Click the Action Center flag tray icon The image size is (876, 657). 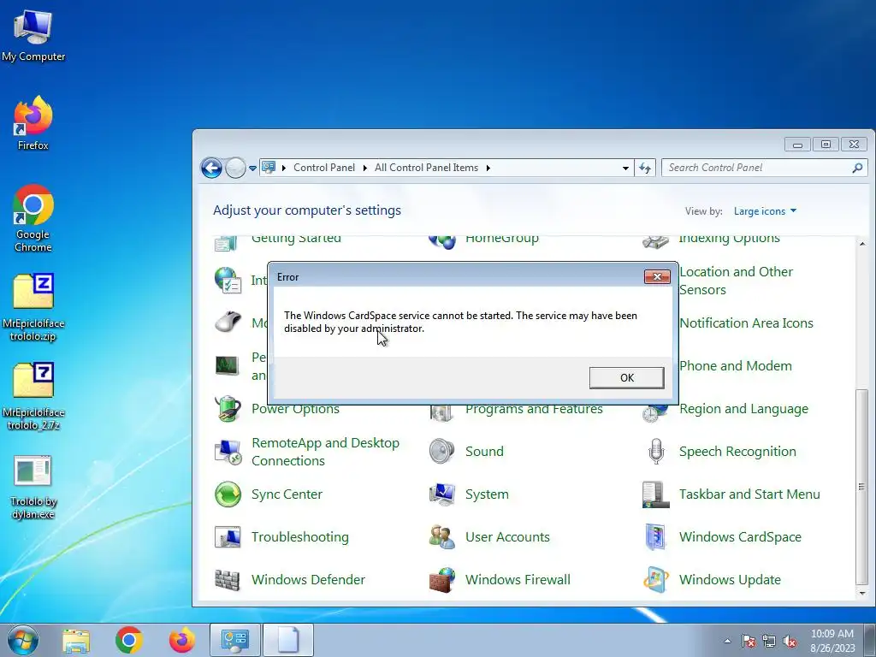(748, 641)
